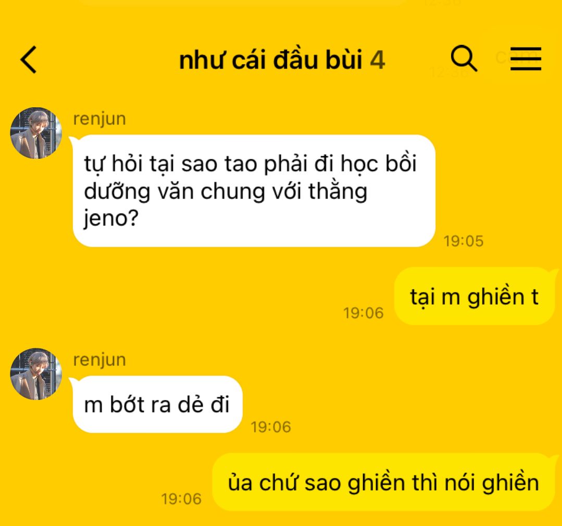Tap second 'renjun' sender name
The height and width of the screenshot is (526, 562).
(99, 360)
